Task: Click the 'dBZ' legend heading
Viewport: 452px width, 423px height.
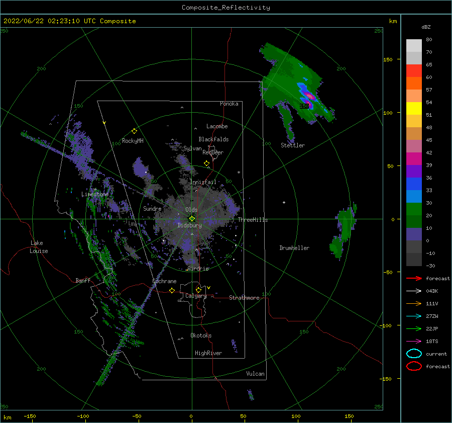Action: 426,27
